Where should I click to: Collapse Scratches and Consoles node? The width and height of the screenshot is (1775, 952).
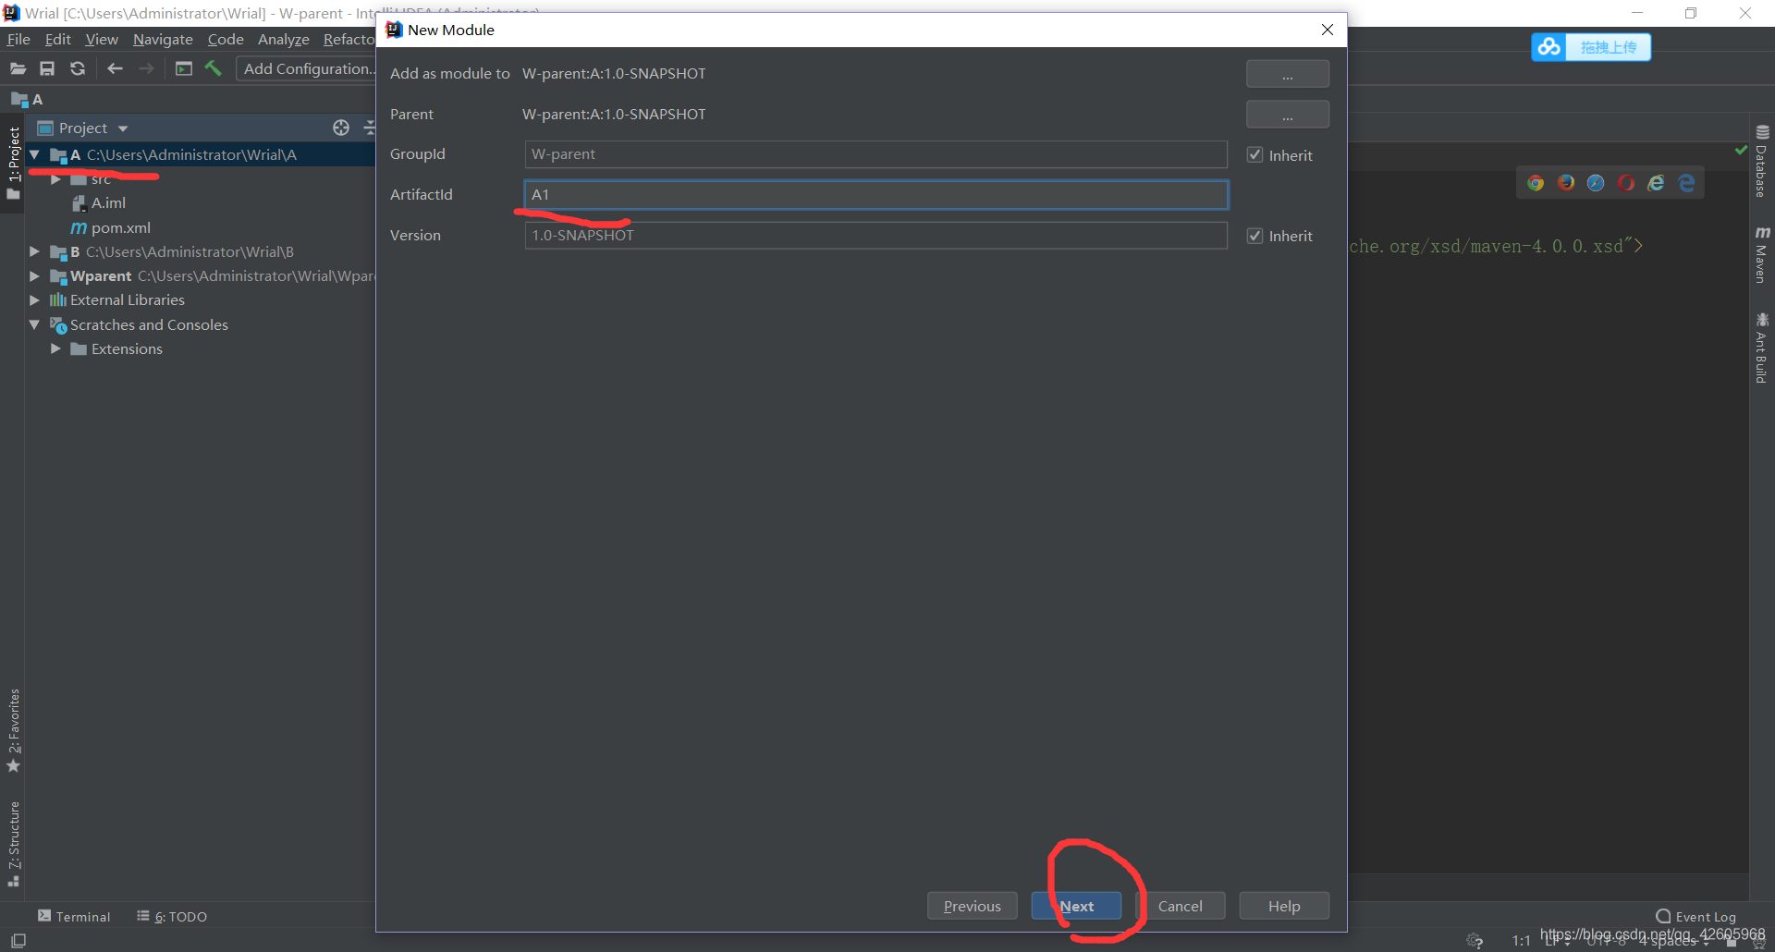(x=34, y=324)
